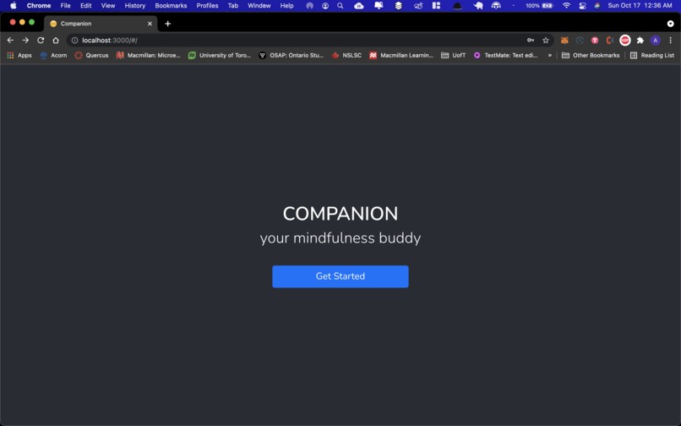
Task: Show hidden bookmarks with double chevron
Action: 549,55
